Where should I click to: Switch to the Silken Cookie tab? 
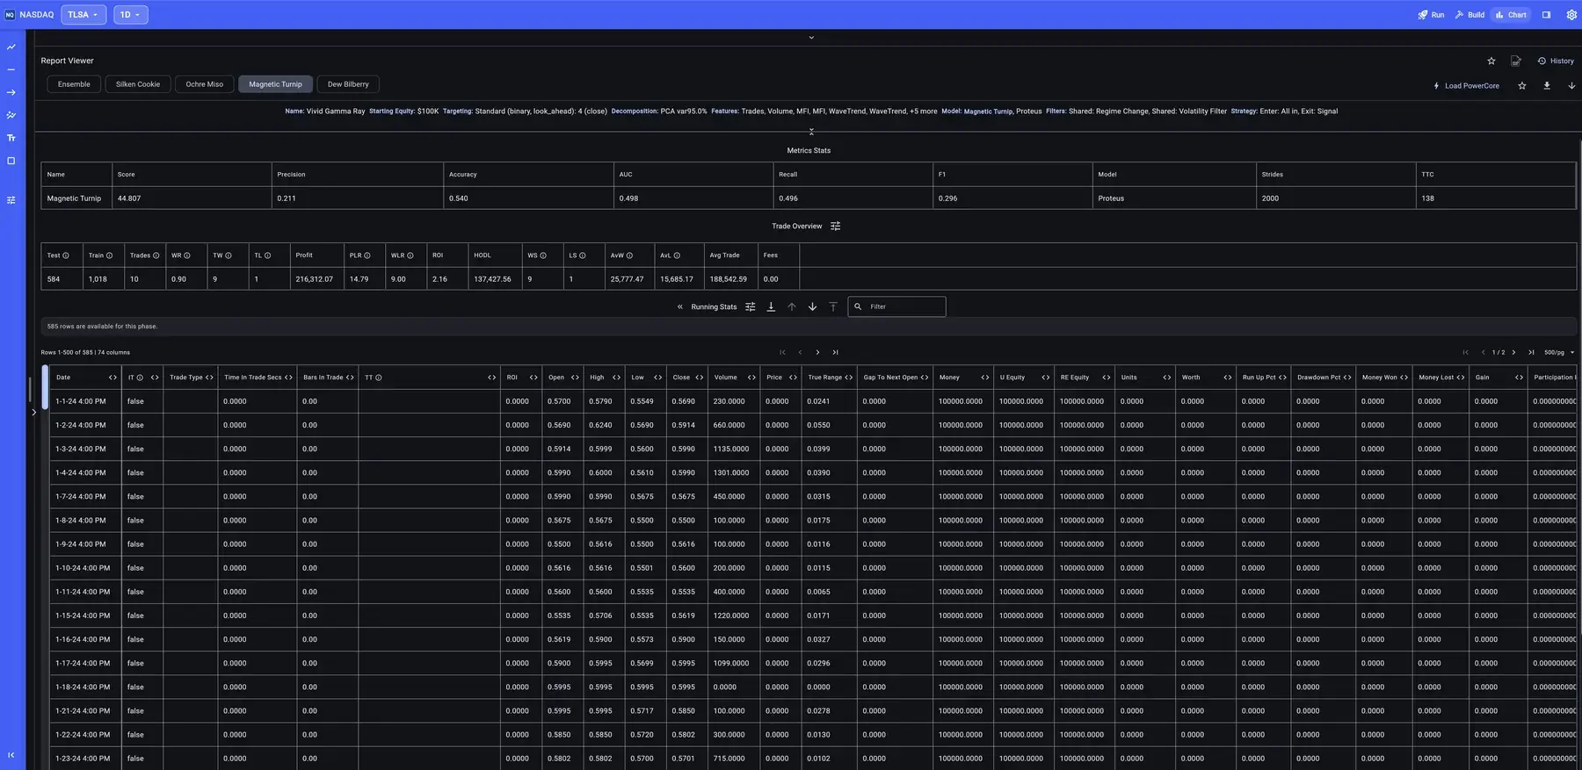point(138,84)
